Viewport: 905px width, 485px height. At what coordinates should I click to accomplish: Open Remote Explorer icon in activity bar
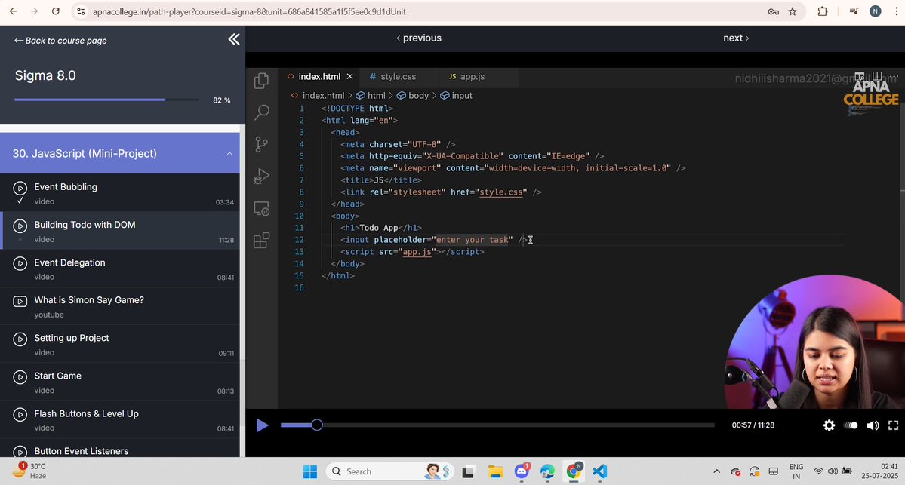pos(261,208)
